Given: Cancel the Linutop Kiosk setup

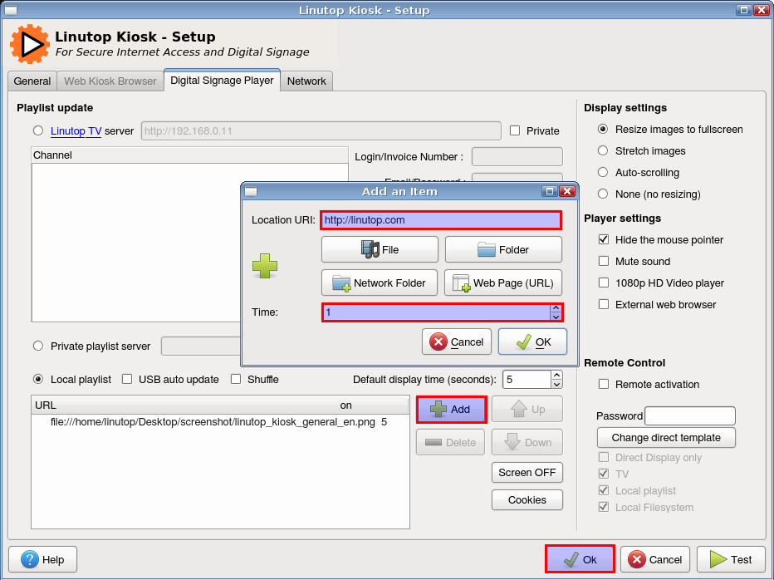Looking at the screenshot, I should click(655, 559).
